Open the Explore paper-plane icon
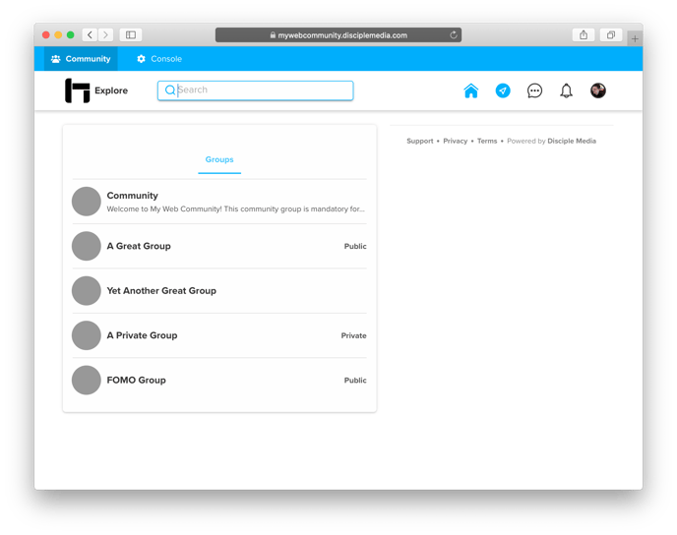This screenshot has height=535, width=677. pyautogui.click(x=503, y=90)
